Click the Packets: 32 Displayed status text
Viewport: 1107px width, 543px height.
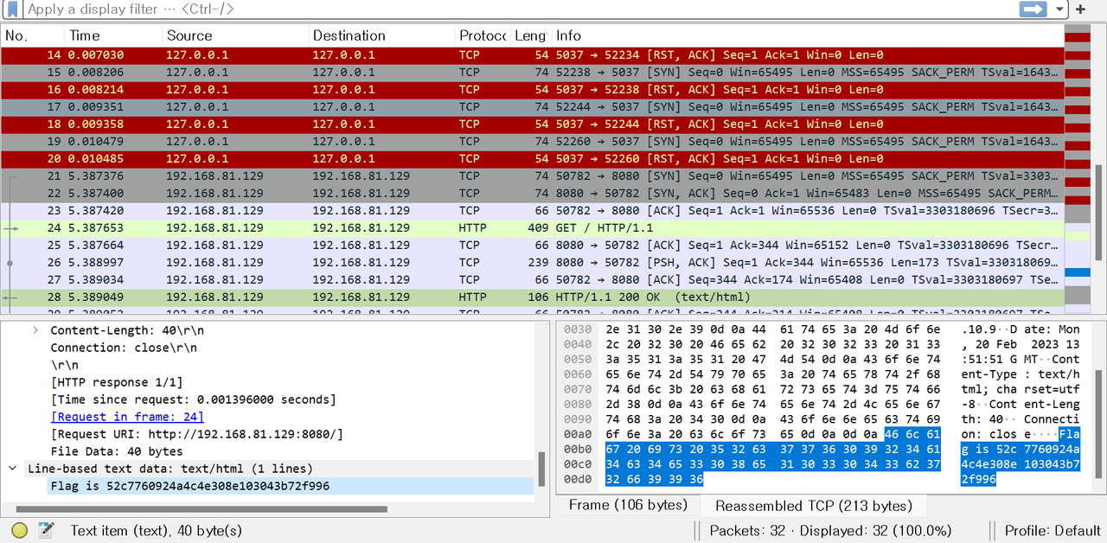(830, 530)
